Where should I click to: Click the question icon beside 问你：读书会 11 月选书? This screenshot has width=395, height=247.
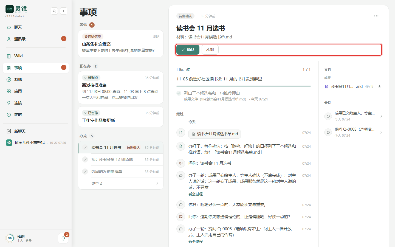(181, 163)
